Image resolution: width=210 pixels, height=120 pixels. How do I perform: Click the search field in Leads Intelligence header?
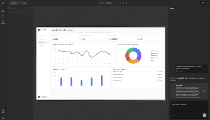click(x=151, y=31)
